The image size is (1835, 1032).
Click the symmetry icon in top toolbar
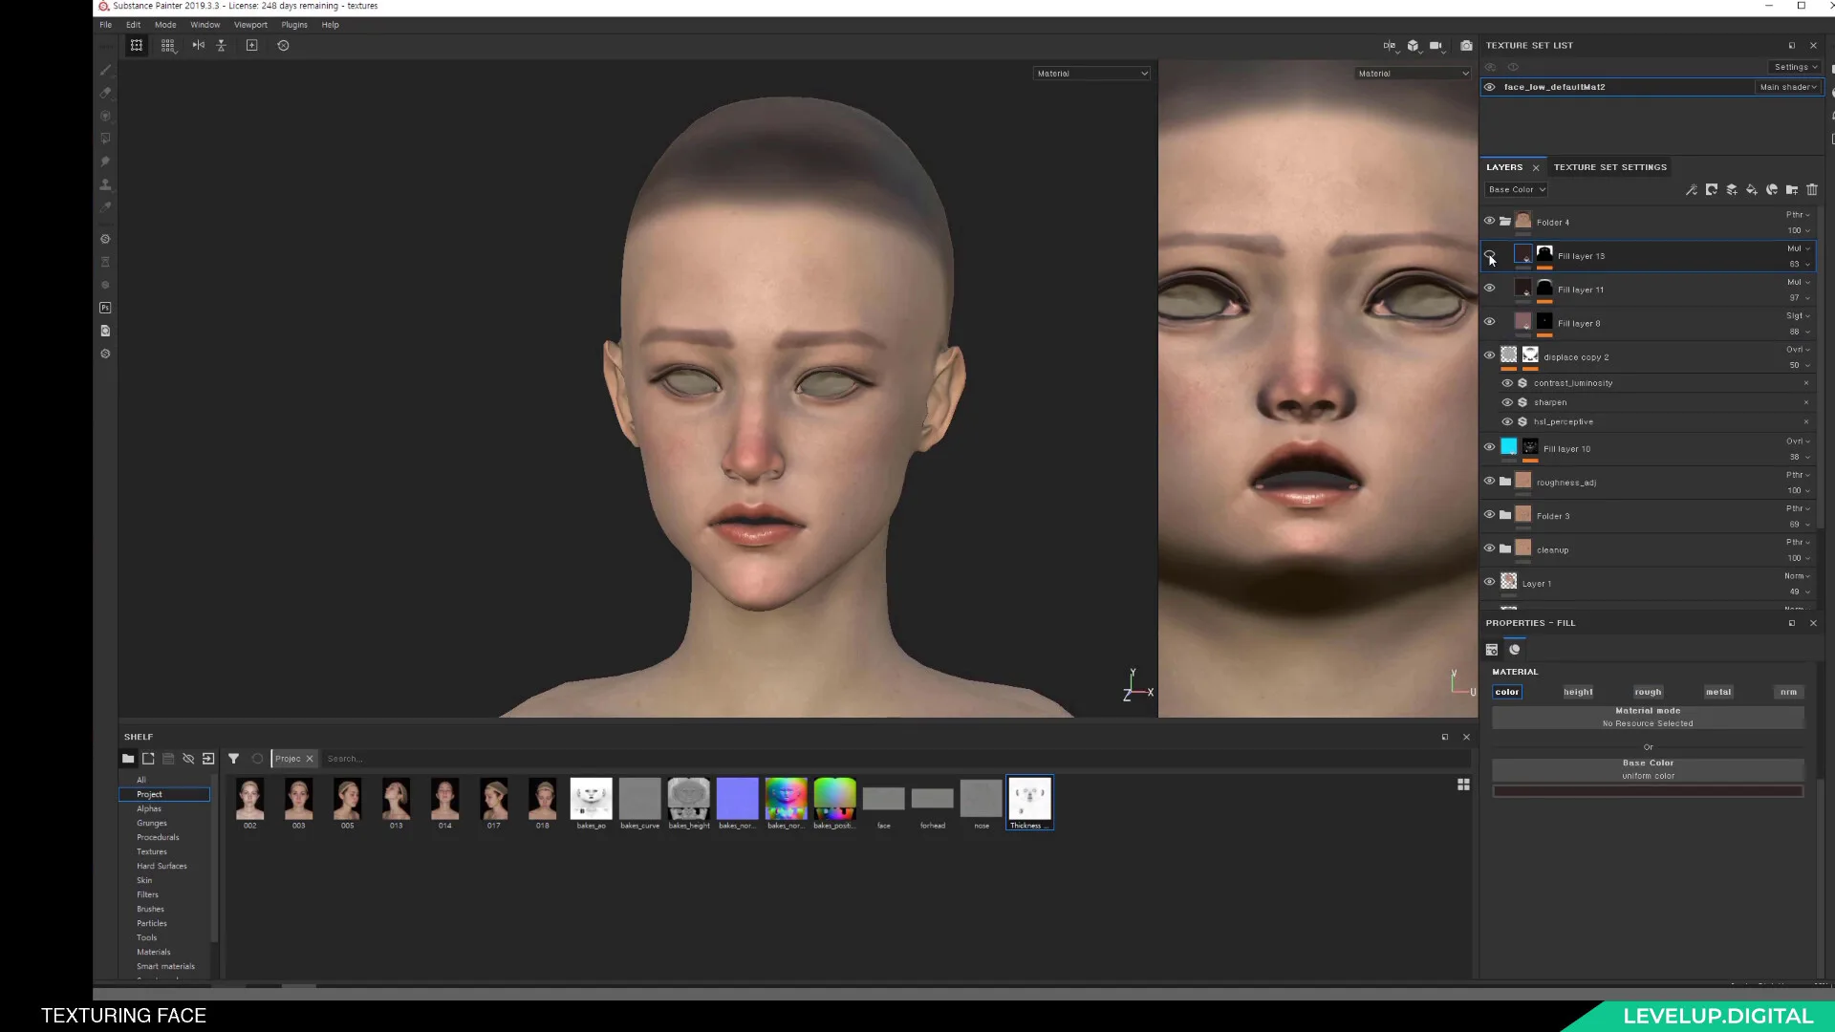198,45
